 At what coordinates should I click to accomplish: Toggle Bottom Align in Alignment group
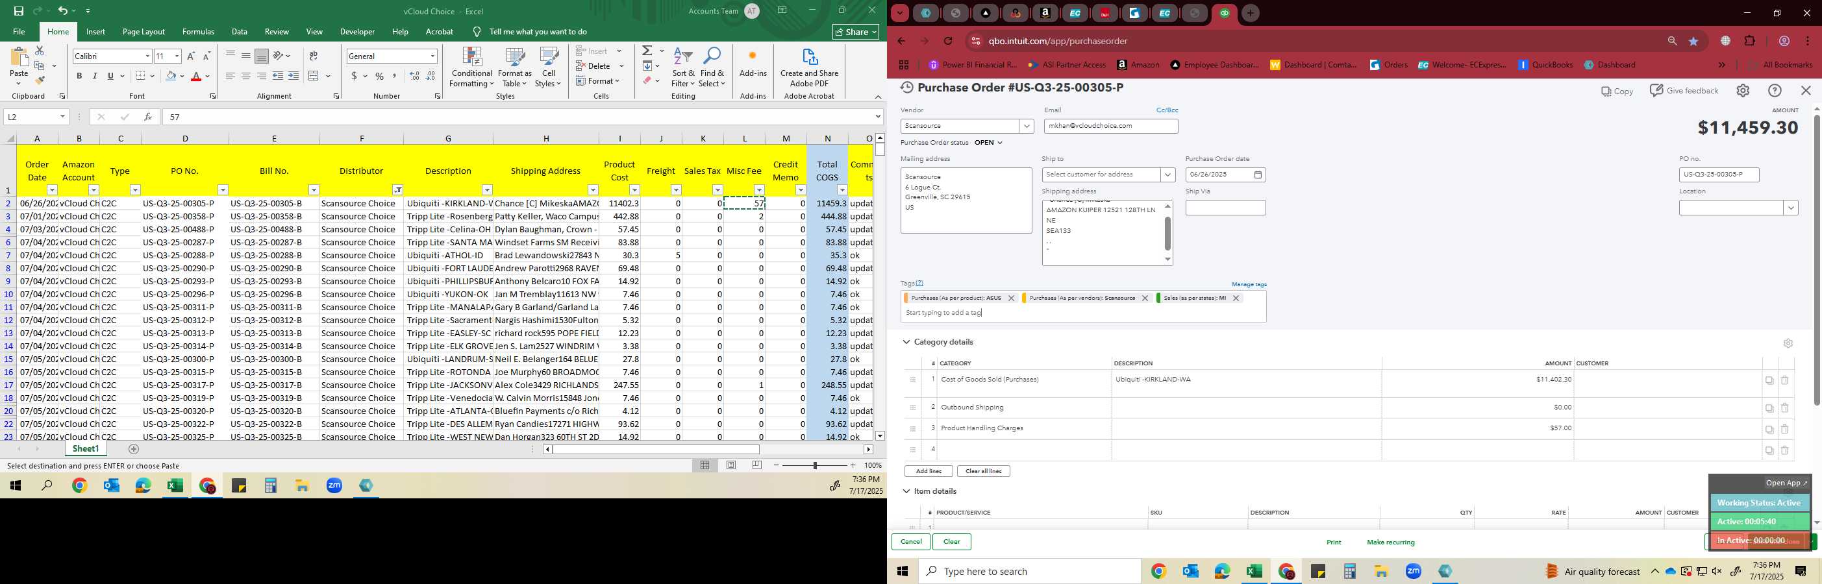click(261, 56)
